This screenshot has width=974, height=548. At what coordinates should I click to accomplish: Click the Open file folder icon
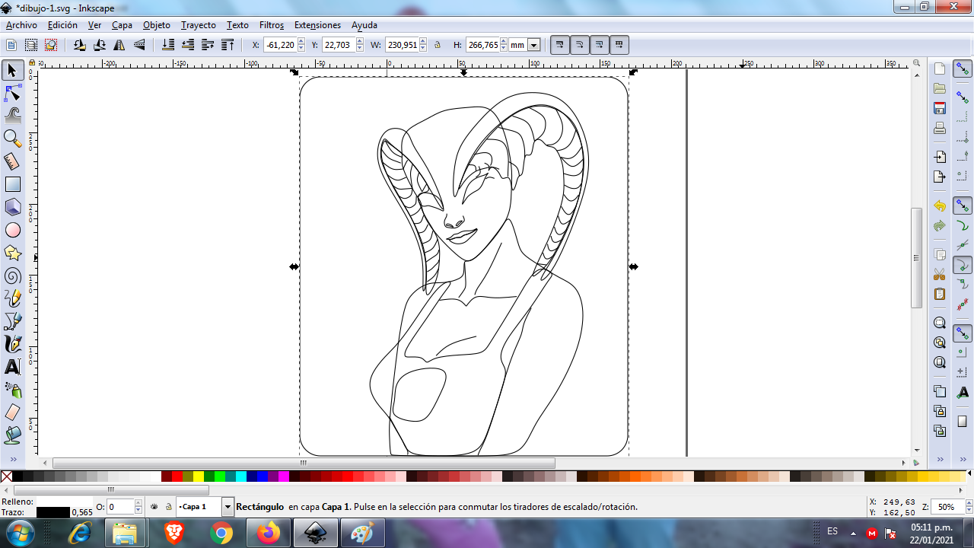[940, 88]
